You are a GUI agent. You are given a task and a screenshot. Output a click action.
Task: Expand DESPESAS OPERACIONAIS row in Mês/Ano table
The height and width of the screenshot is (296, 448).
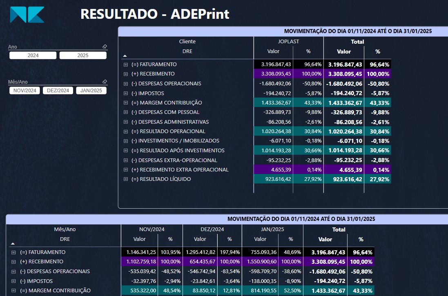(13, 272)
